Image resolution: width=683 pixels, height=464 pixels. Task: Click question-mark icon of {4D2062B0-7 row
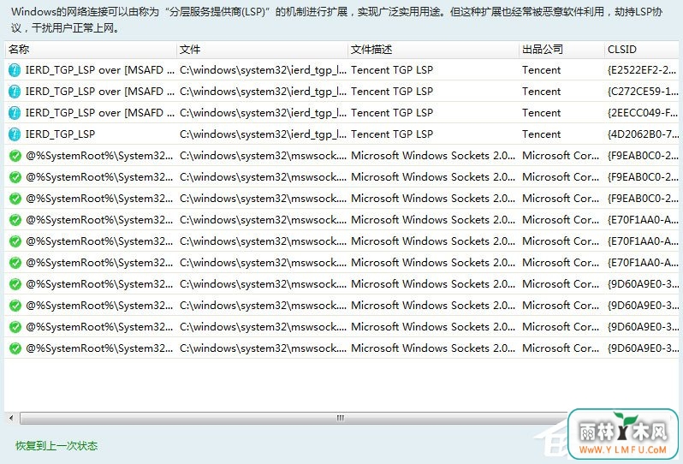pos(15,134)
